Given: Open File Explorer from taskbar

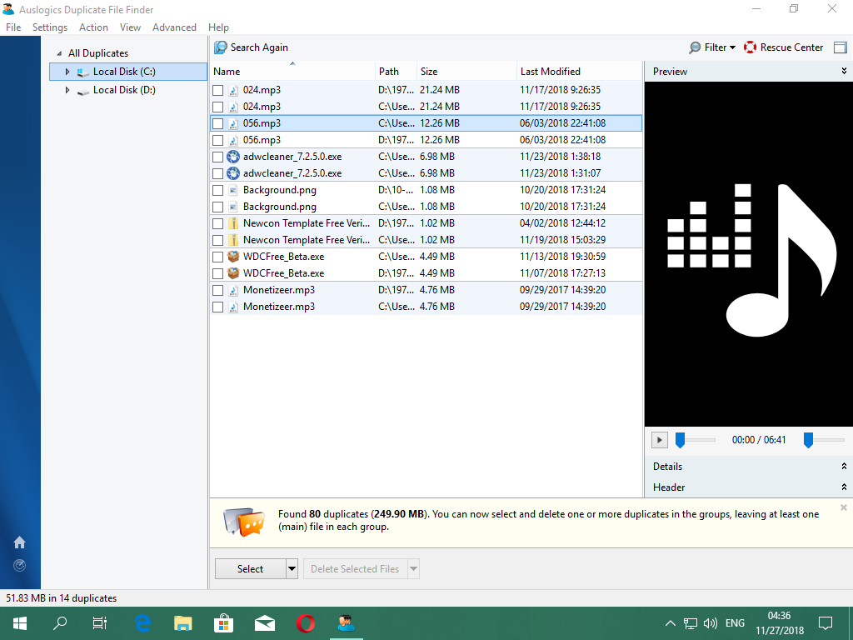Looking at the screenshot, I should click(182, 623).
